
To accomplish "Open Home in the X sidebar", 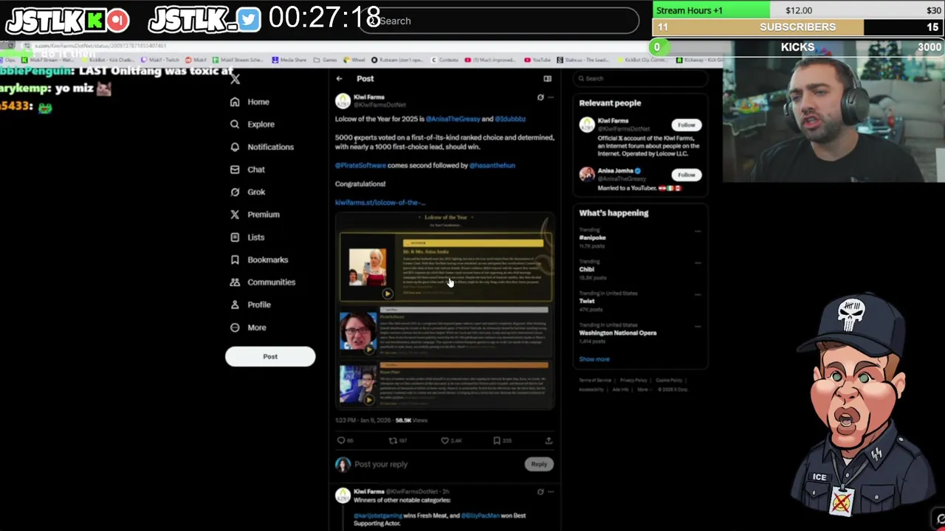I will (x=250, y=102).
